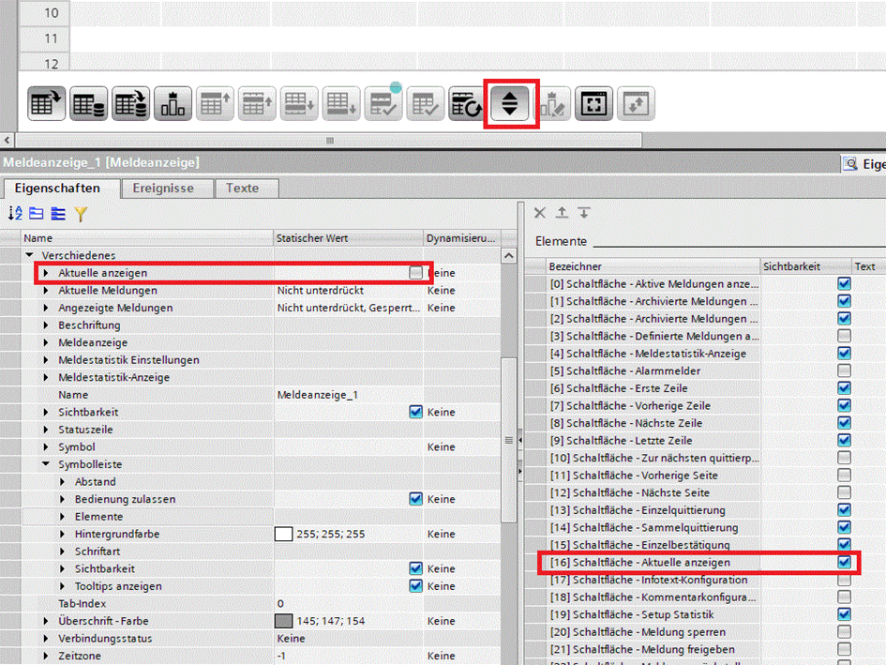Uncheck Bedienung zulassen checkbox
886x665 pixels.
(416, 499)
